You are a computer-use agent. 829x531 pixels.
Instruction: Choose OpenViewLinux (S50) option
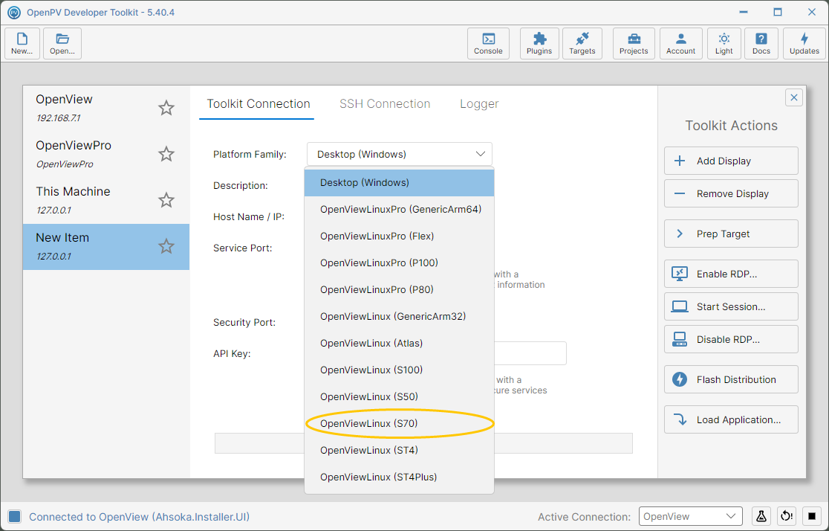pyautogui.click(x=399, y=396)
